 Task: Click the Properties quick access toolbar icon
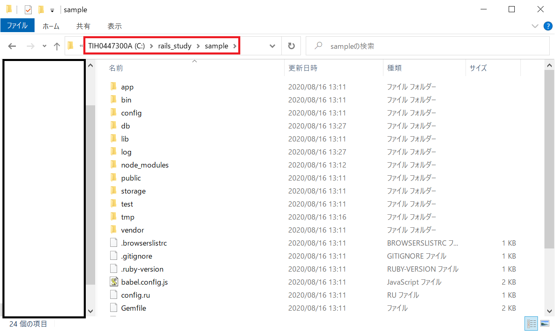pos(28,10)
